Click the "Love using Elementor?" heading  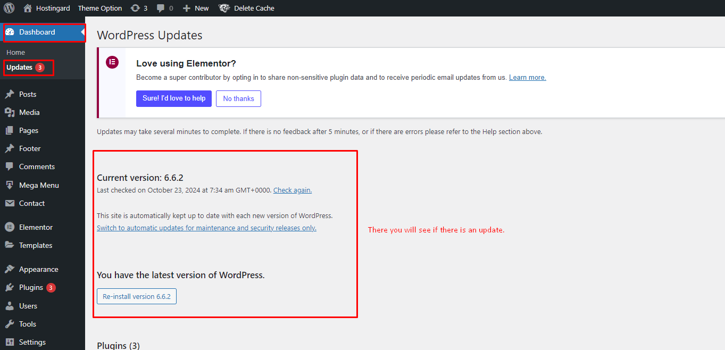click(186, 63)
